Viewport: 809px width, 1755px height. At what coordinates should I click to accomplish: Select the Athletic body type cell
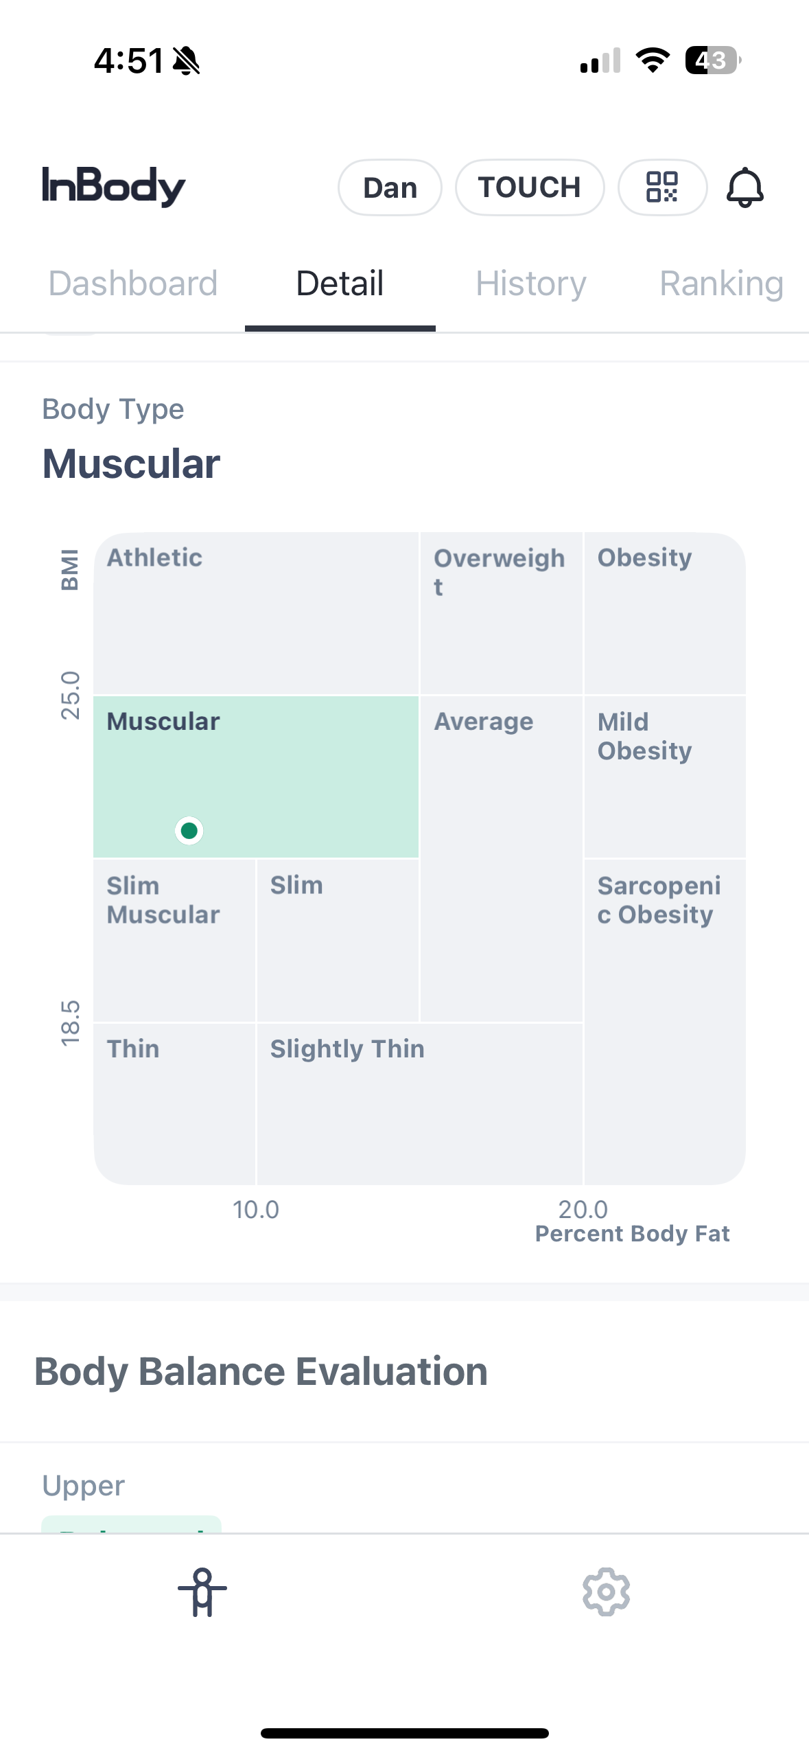[x=256, y=613]
